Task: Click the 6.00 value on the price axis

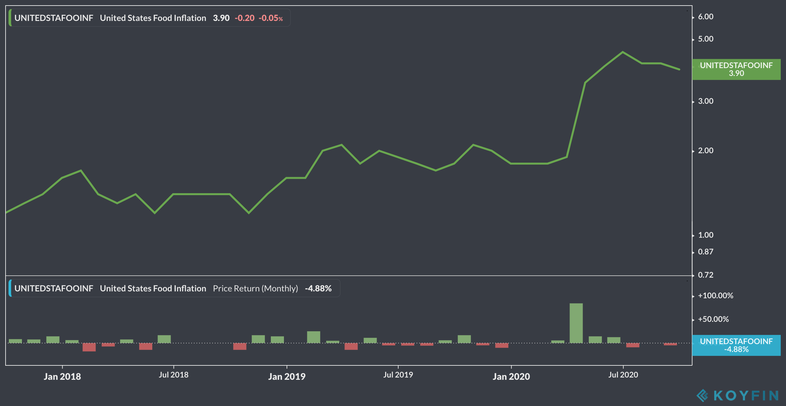Action: tap(705, 17)
